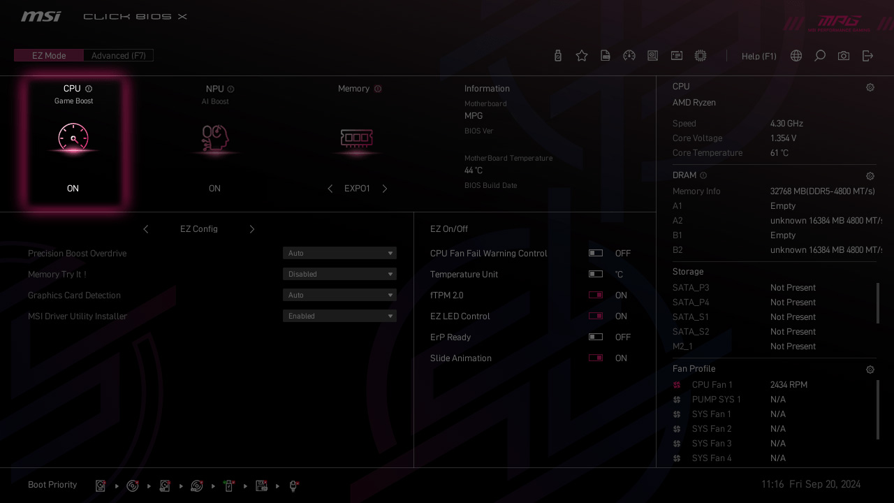The image size is (894, 503).
Task: Open the M-Flash USB drive icon
Action: (558, 56)
